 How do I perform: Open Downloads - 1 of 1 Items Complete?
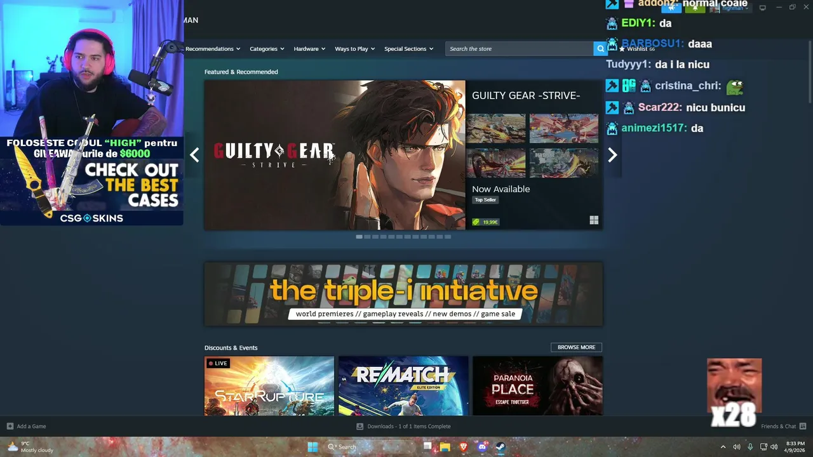(x=408, y=427)
